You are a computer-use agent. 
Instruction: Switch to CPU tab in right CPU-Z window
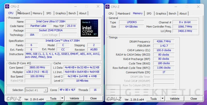point(111,13)
